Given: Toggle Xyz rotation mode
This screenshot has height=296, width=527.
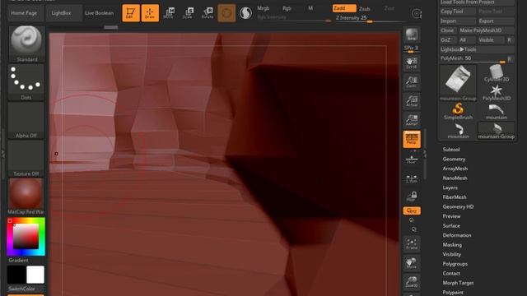Looking at the screenshot, I should [x=412, y=210].
